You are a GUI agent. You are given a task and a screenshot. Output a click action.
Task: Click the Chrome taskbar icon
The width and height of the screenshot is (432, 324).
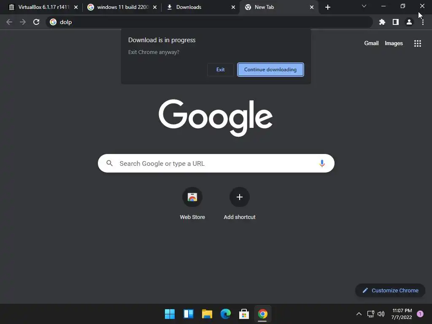262,314
